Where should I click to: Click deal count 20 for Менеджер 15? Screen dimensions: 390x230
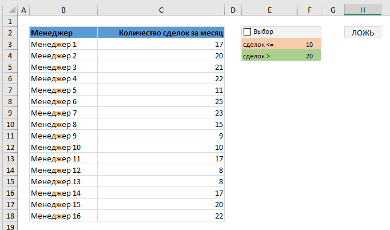pyautogui.click(x=161, y=204)
